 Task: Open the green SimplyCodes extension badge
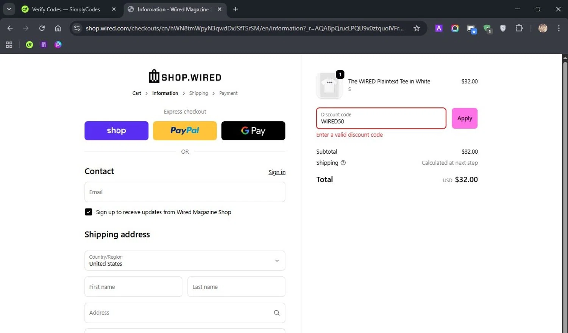tap(487, 29)
